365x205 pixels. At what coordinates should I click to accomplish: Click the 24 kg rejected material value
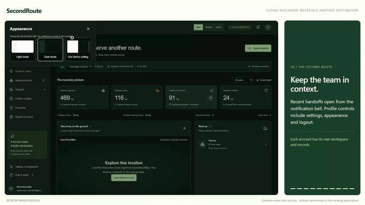pos(228,98)
